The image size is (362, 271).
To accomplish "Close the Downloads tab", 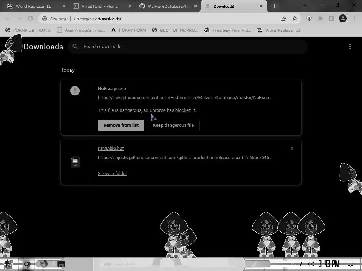I will pos(261,6).
